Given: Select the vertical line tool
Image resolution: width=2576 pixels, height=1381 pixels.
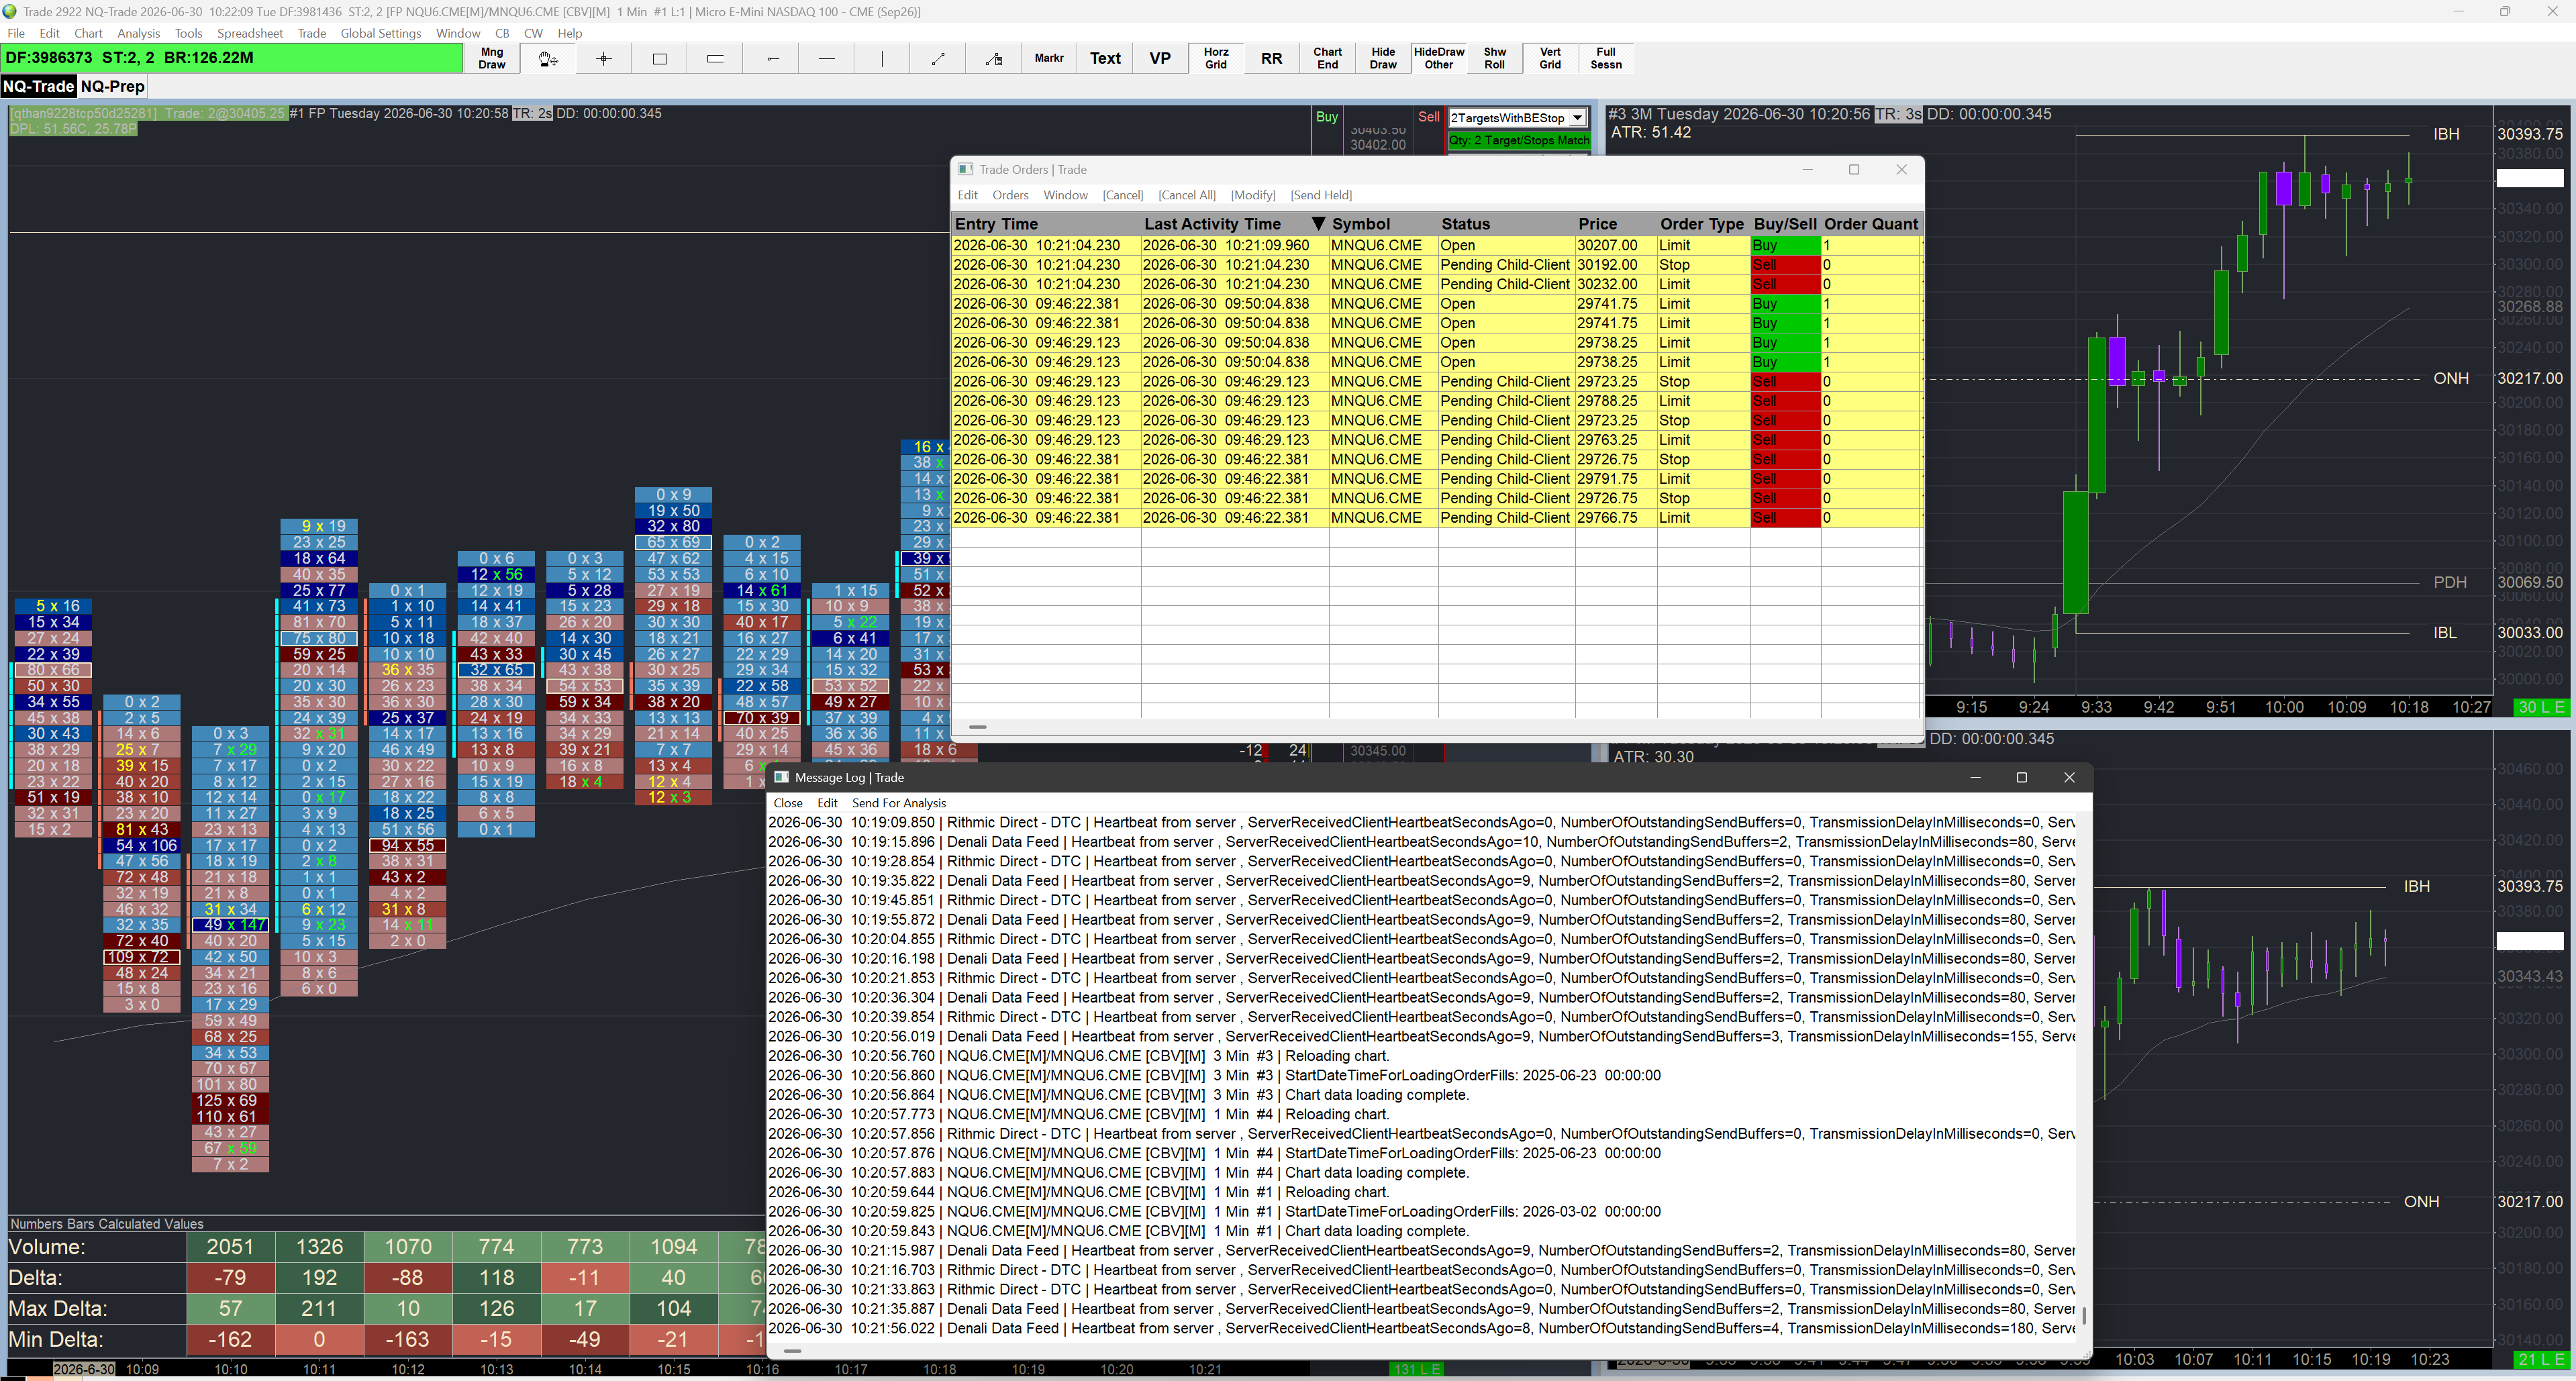Looking at the screenshot, I should pyautogui.click(x=882, y=58).
